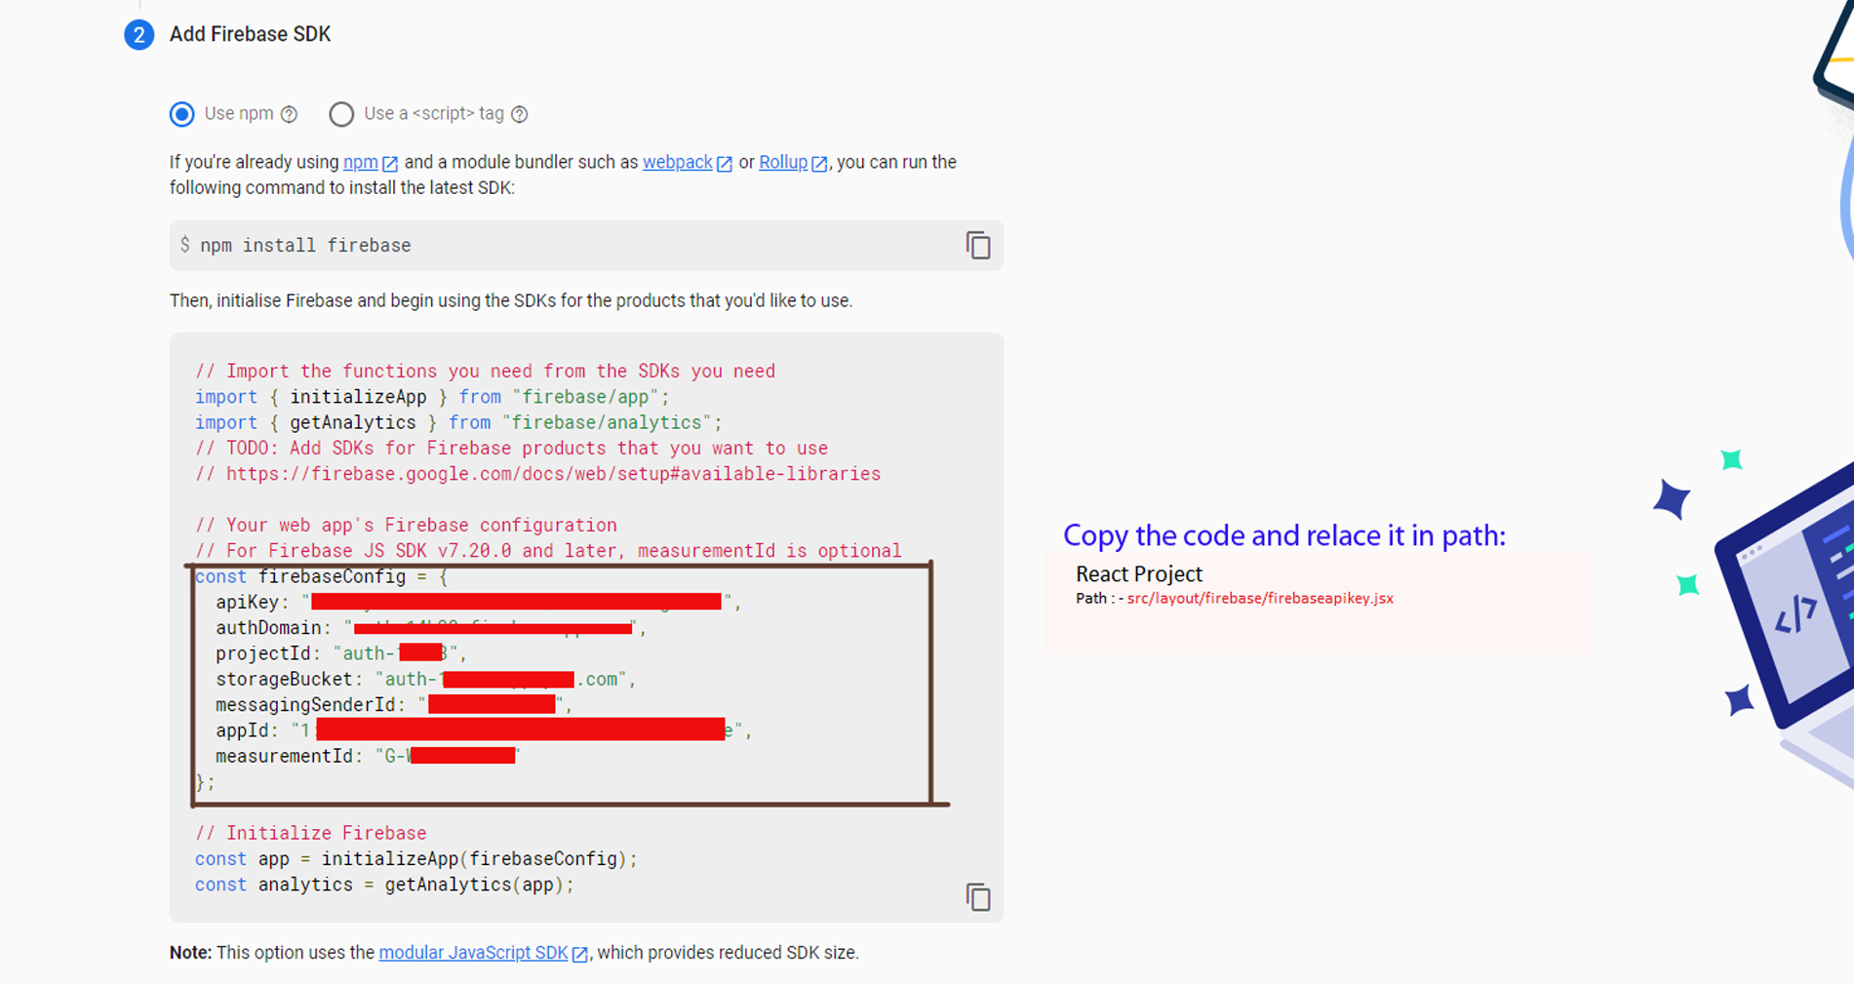Click the firebaseapikey.jsx path text
Screen dimensions: 1854x984
(x=1259, y=599)
